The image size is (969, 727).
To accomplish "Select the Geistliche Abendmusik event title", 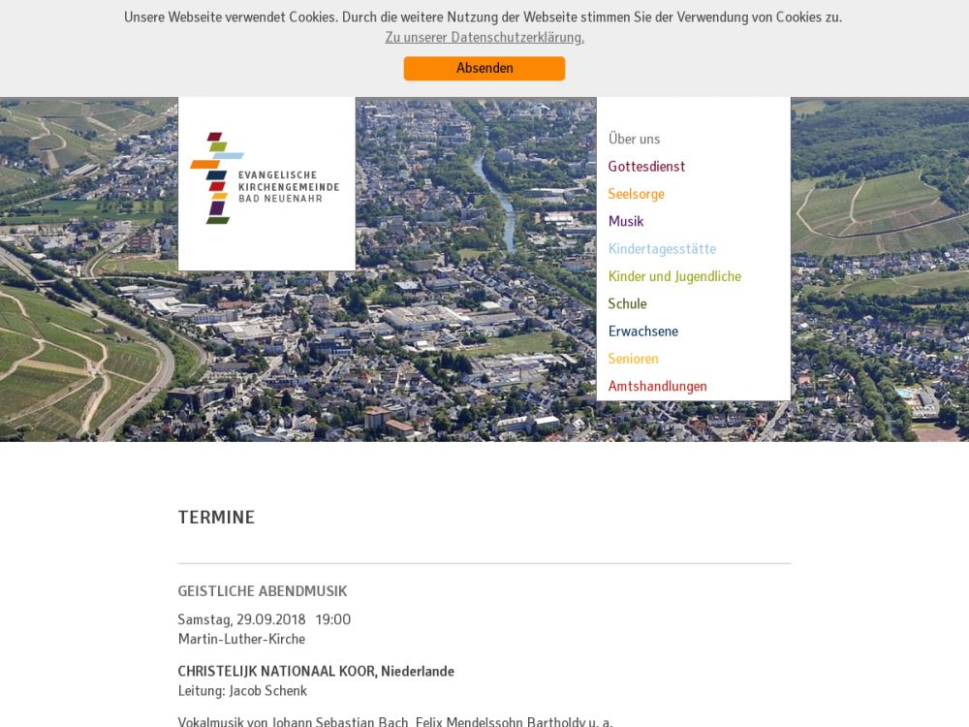I will point(262,591).
